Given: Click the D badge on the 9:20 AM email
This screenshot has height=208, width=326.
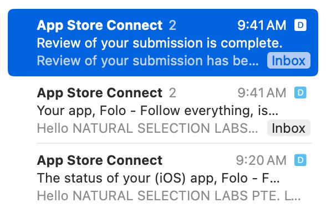Looking at the screenshot, I should click(300, 160).
